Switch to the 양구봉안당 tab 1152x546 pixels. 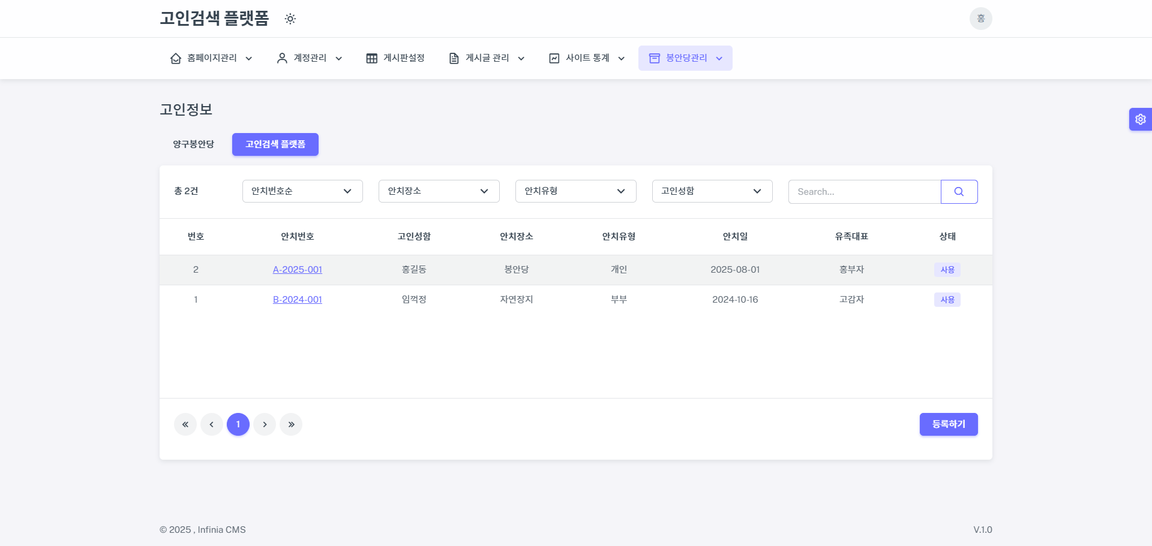[193, 144]
